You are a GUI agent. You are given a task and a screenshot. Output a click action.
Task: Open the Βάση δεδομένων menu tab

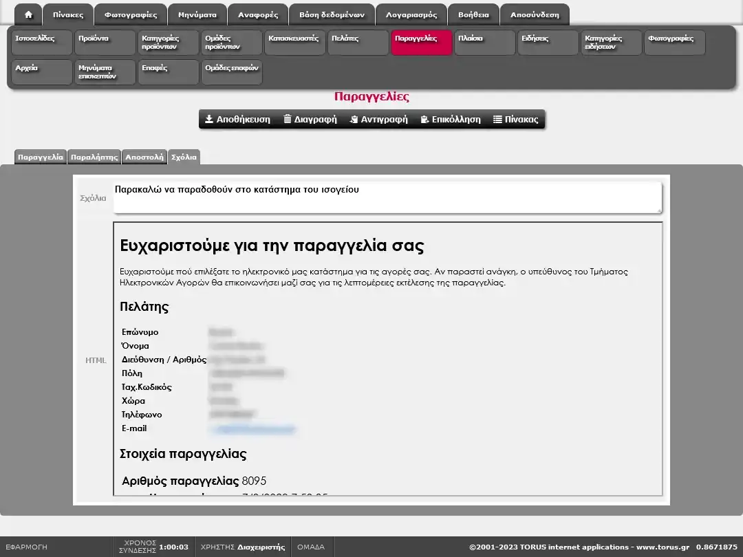point(332,14)
